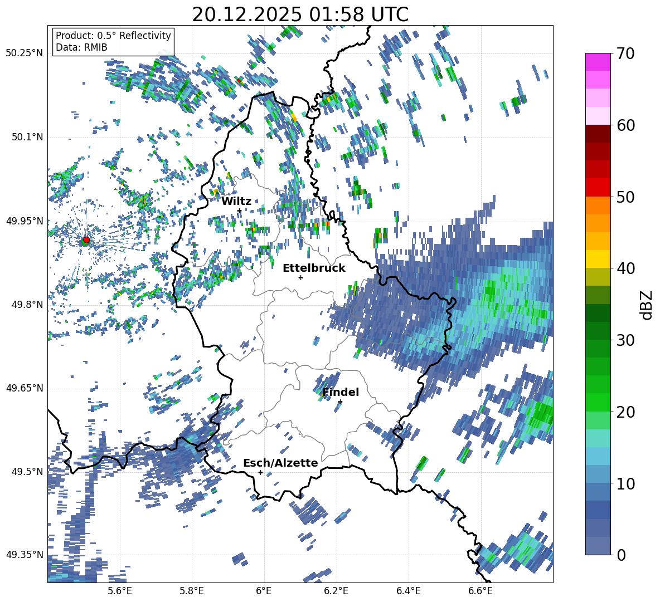Click the 50.25°N latitude tick label
The width and height of the screenshot is (660, 602).
click(x=25, y=53)
